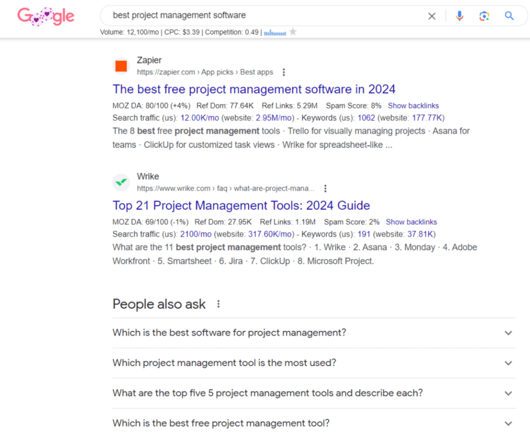Viewport: 530px width, 434px height.
Task: Toggle open the Wrike result options menu
Action: coord(325,188)
